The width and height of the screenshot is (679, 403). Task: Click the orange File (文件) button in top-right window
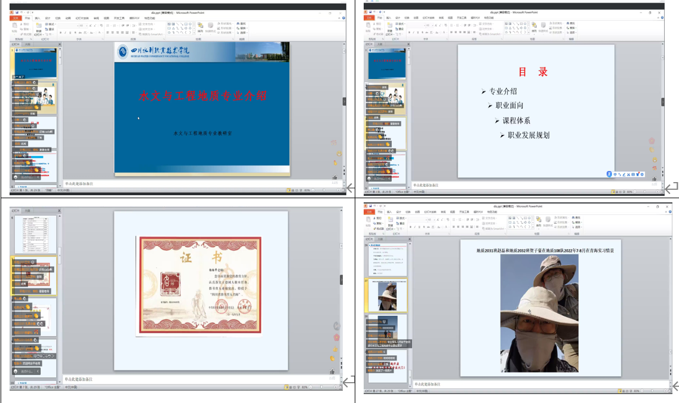coord(367,19)
